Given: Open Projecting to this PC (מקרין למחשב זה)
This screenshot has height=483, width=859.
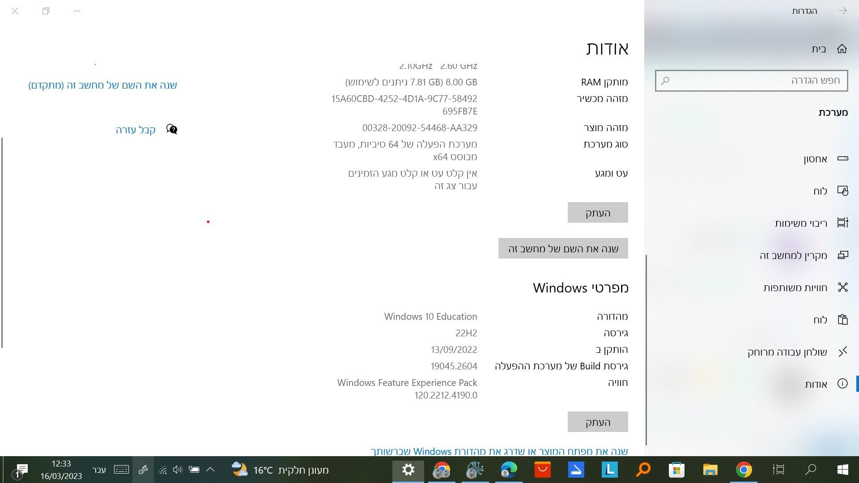Looking at the screenshot, I should pyautogui.click(x=804, y=255).
